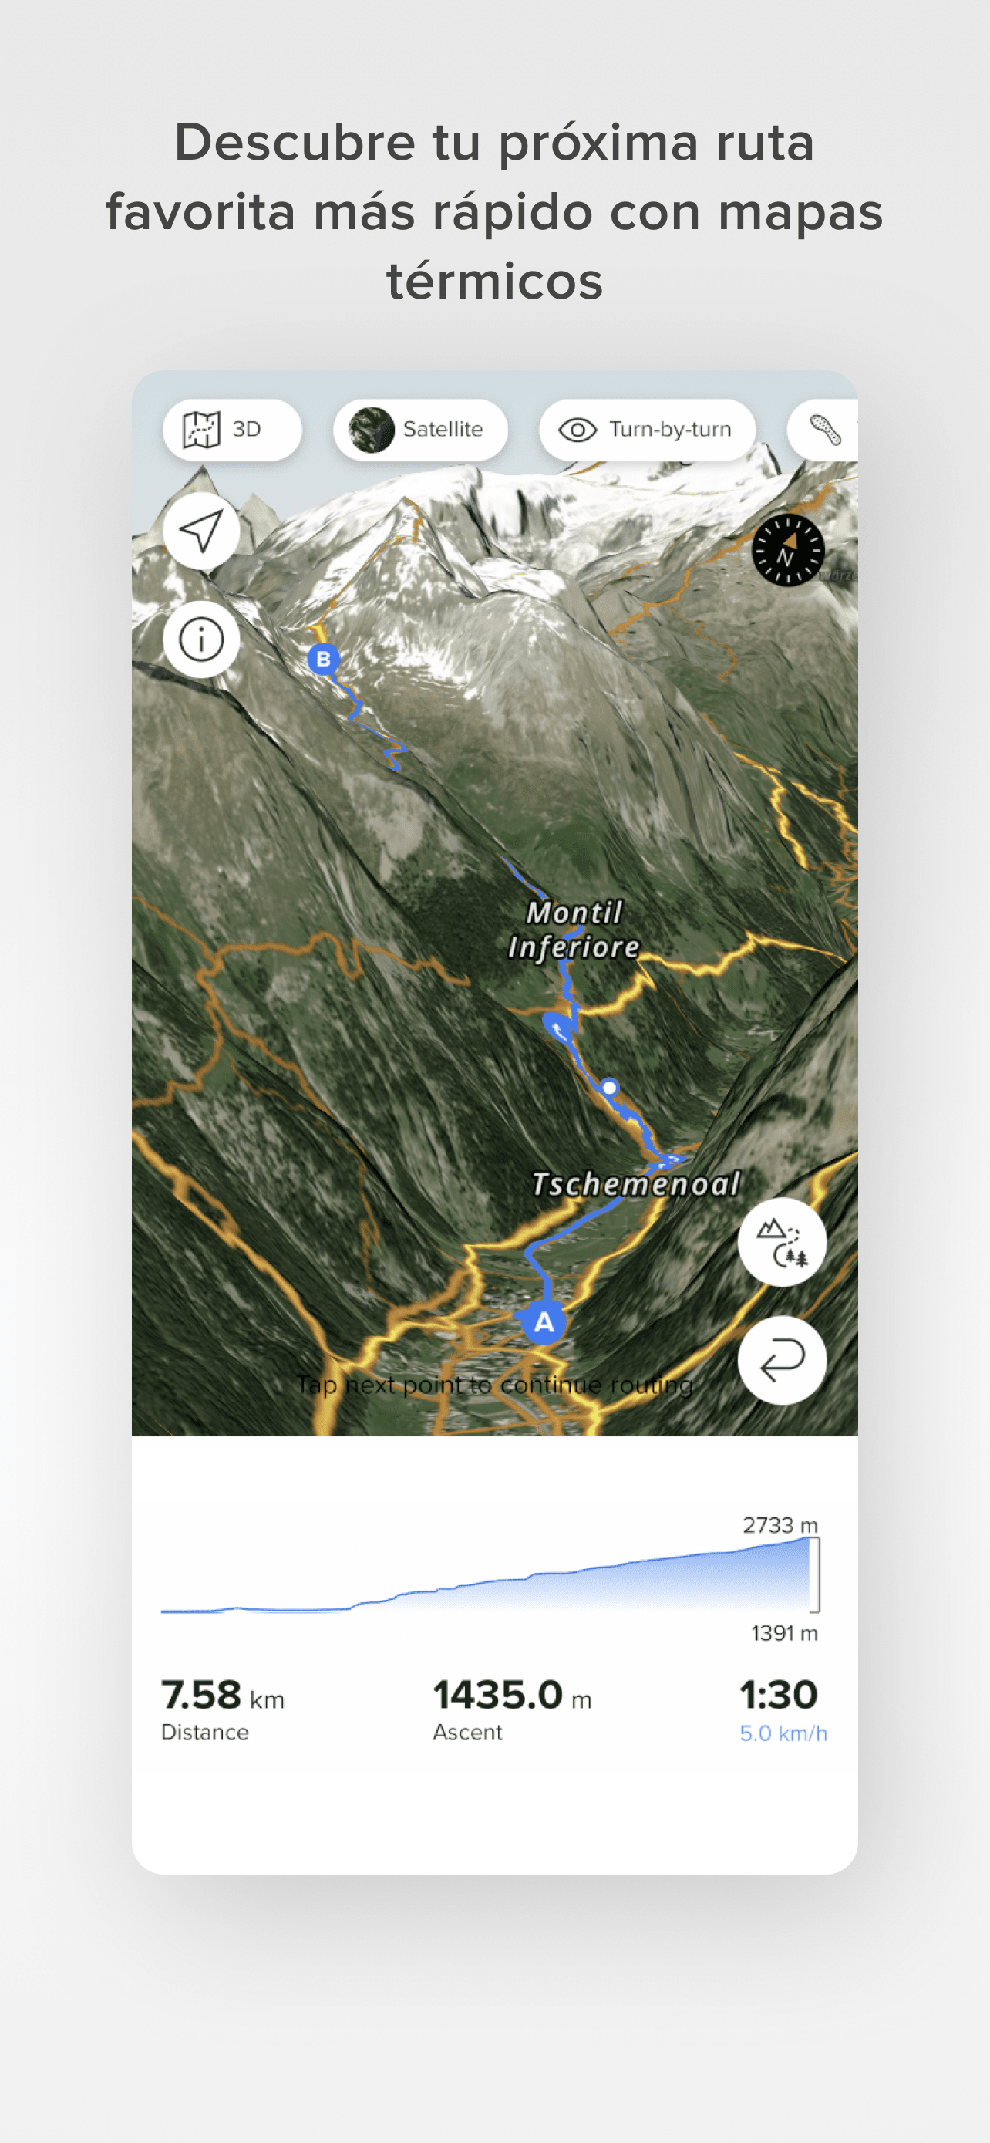Select waypoint marker B

pyautogui.click(x=323, y=659)
